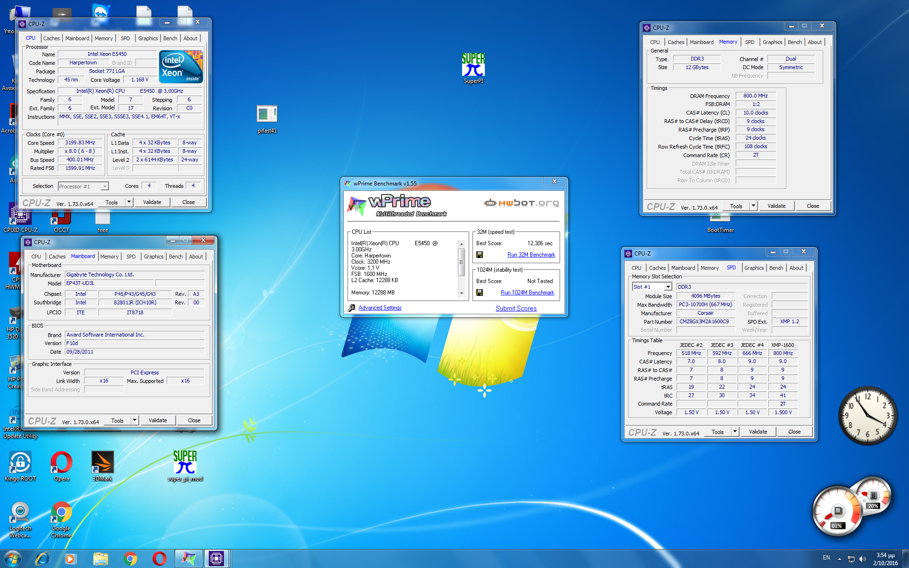Open Submit Scores link in wPrime

(516, 308)
